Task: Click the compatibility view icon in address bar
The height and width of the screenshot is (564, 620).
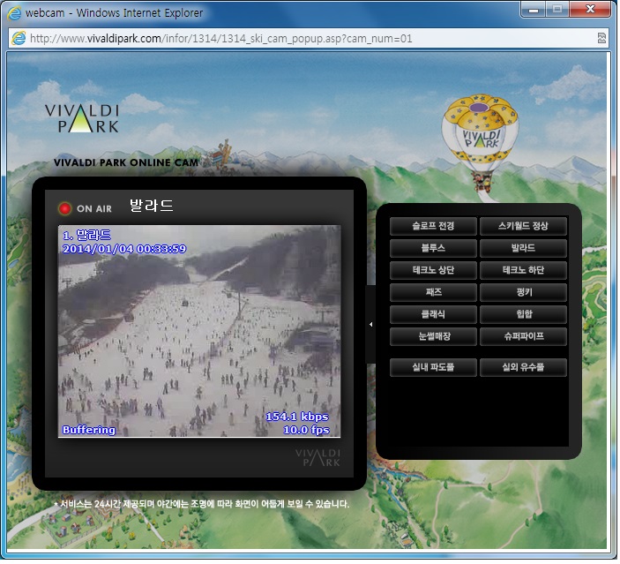Action: [x=603, y=38]
